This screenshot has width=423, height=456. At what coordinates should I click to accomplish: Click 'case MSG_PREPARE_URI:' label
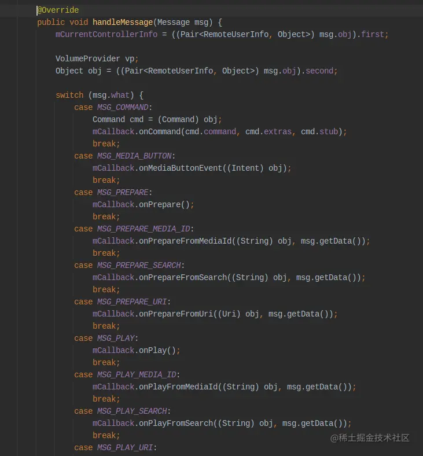[x=122, y=302]
